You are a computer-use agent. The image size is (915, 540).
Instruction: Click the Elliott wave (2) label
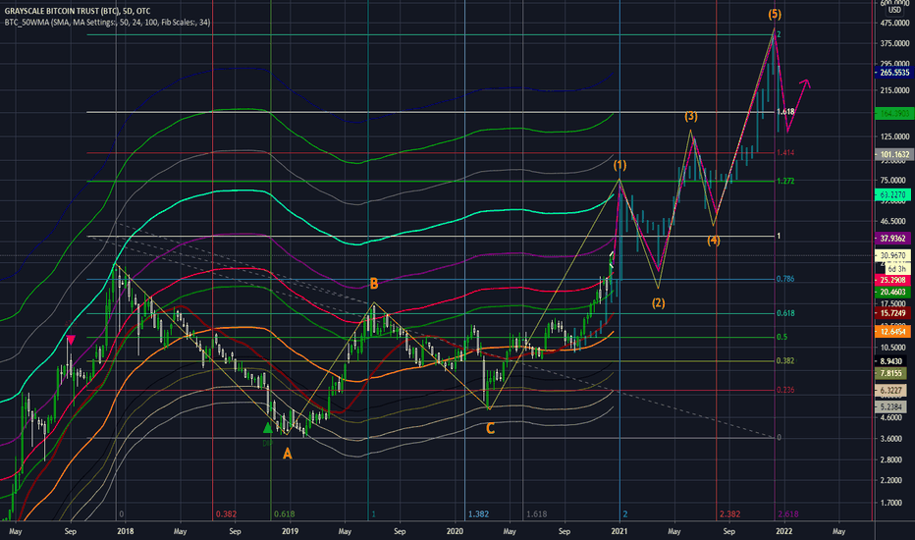[x=658, y=302]
